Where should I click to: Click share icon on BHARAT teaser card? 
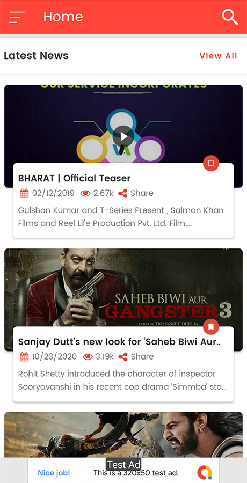tap(123, 193)
